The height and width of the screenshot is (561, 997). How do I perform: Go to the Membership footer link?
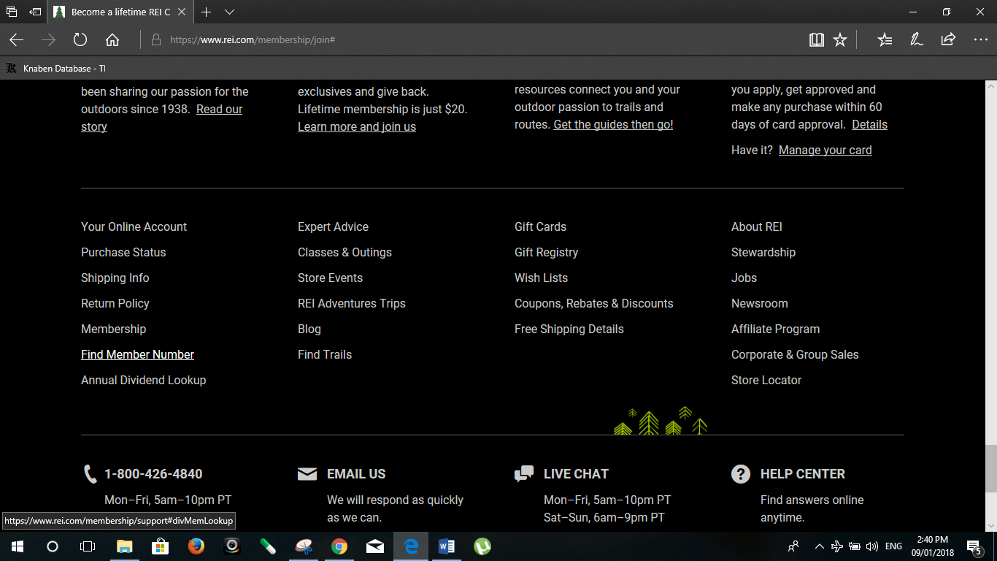coord(113,329)
